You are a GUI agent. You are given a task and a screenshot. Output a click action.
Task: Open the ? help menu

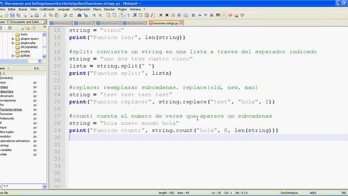coord(144,9)
